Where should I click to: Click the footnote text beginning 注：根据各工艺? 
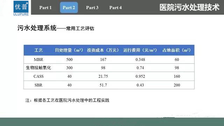pyautogui.click(x=67, y=100)
